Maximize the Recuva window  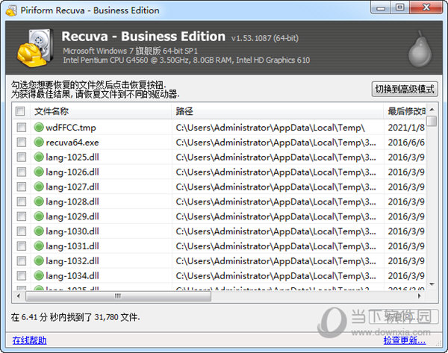399,7
